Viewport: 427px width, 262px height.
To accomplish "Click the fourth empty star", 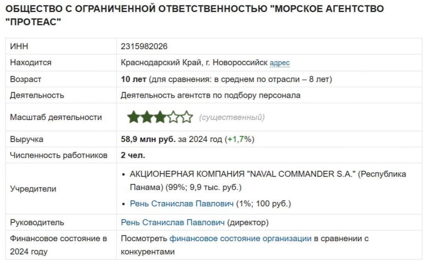I will coord(173,117).
